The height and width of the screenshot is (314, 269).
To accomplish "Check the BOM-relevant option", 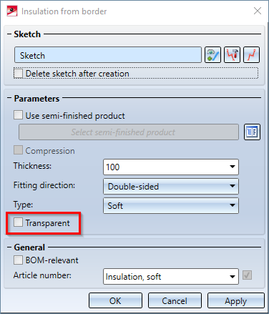I will click(19, 260).
